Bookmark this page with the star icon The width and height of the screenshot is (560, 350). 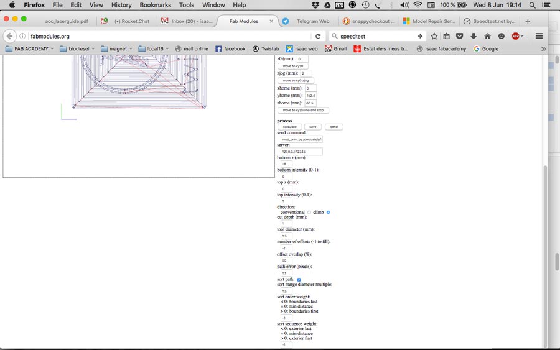(434, 36)
